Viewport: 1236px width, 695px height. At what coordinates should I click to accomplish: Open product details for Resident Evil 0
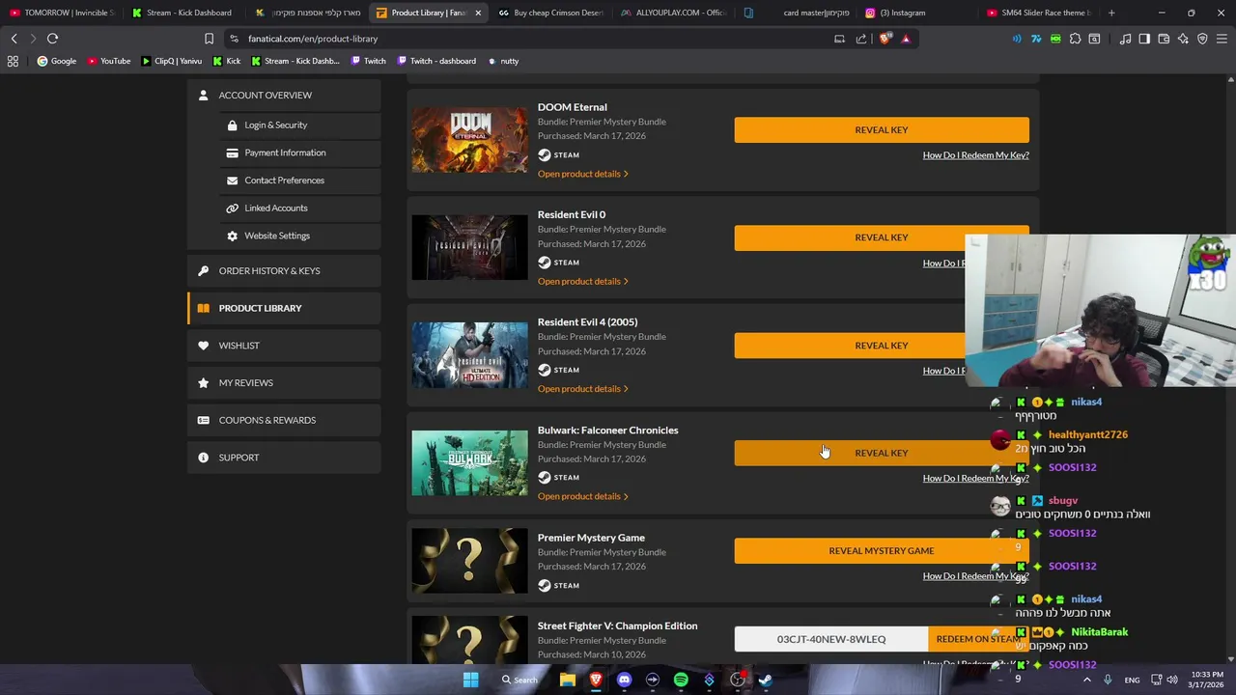tap(583, 281)
